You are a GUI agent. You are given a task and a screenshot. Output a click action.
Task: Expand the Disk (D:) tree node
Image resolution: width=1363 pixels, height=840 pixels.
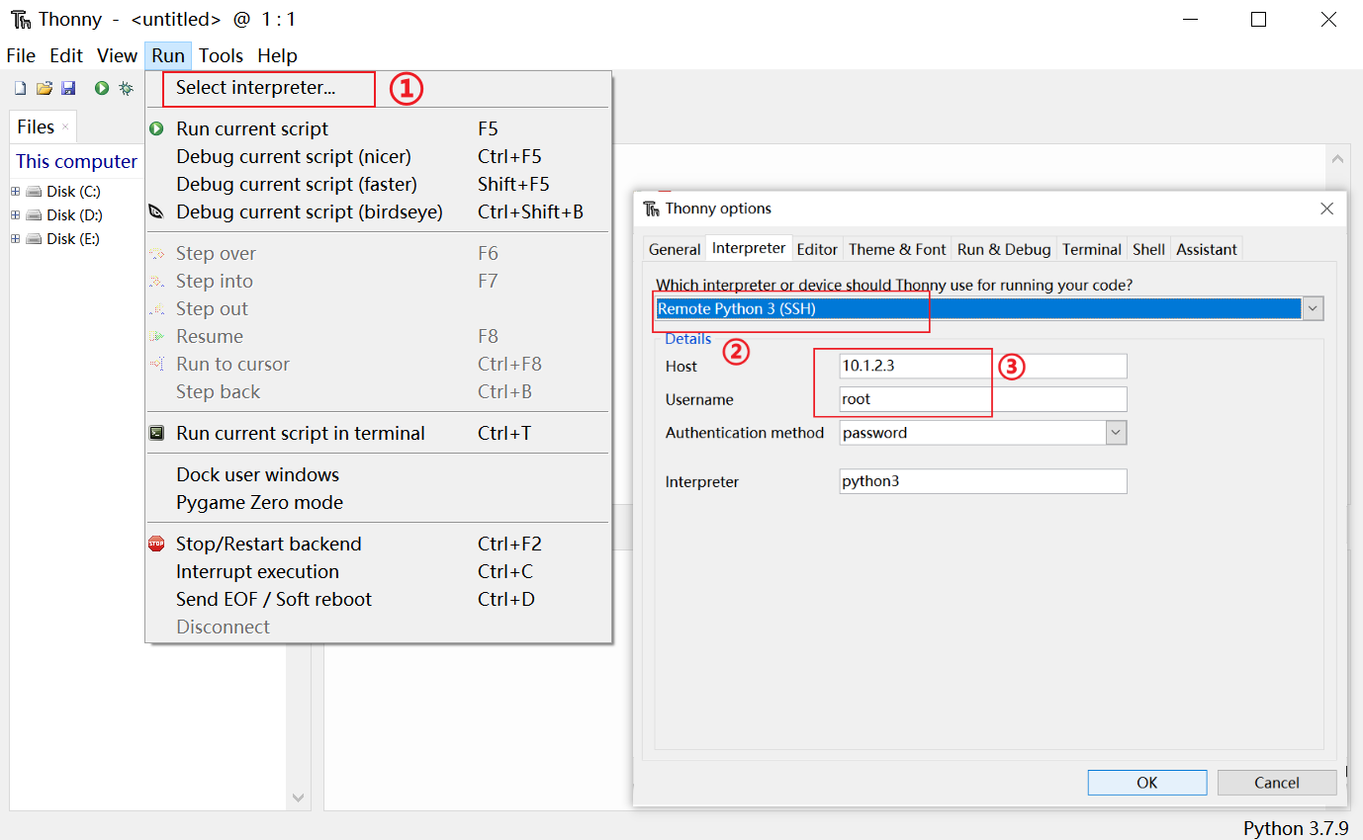tap(16, 214)
